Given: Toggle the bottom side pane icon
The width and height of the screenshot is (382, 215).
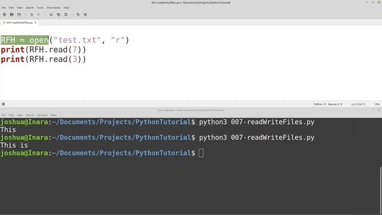Looking at the screenshot, I should tap(4, 104).
